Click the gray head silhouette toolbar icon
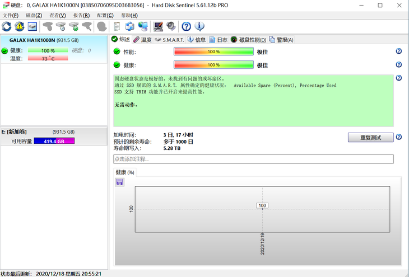409x277 pixels. [102, 26]
